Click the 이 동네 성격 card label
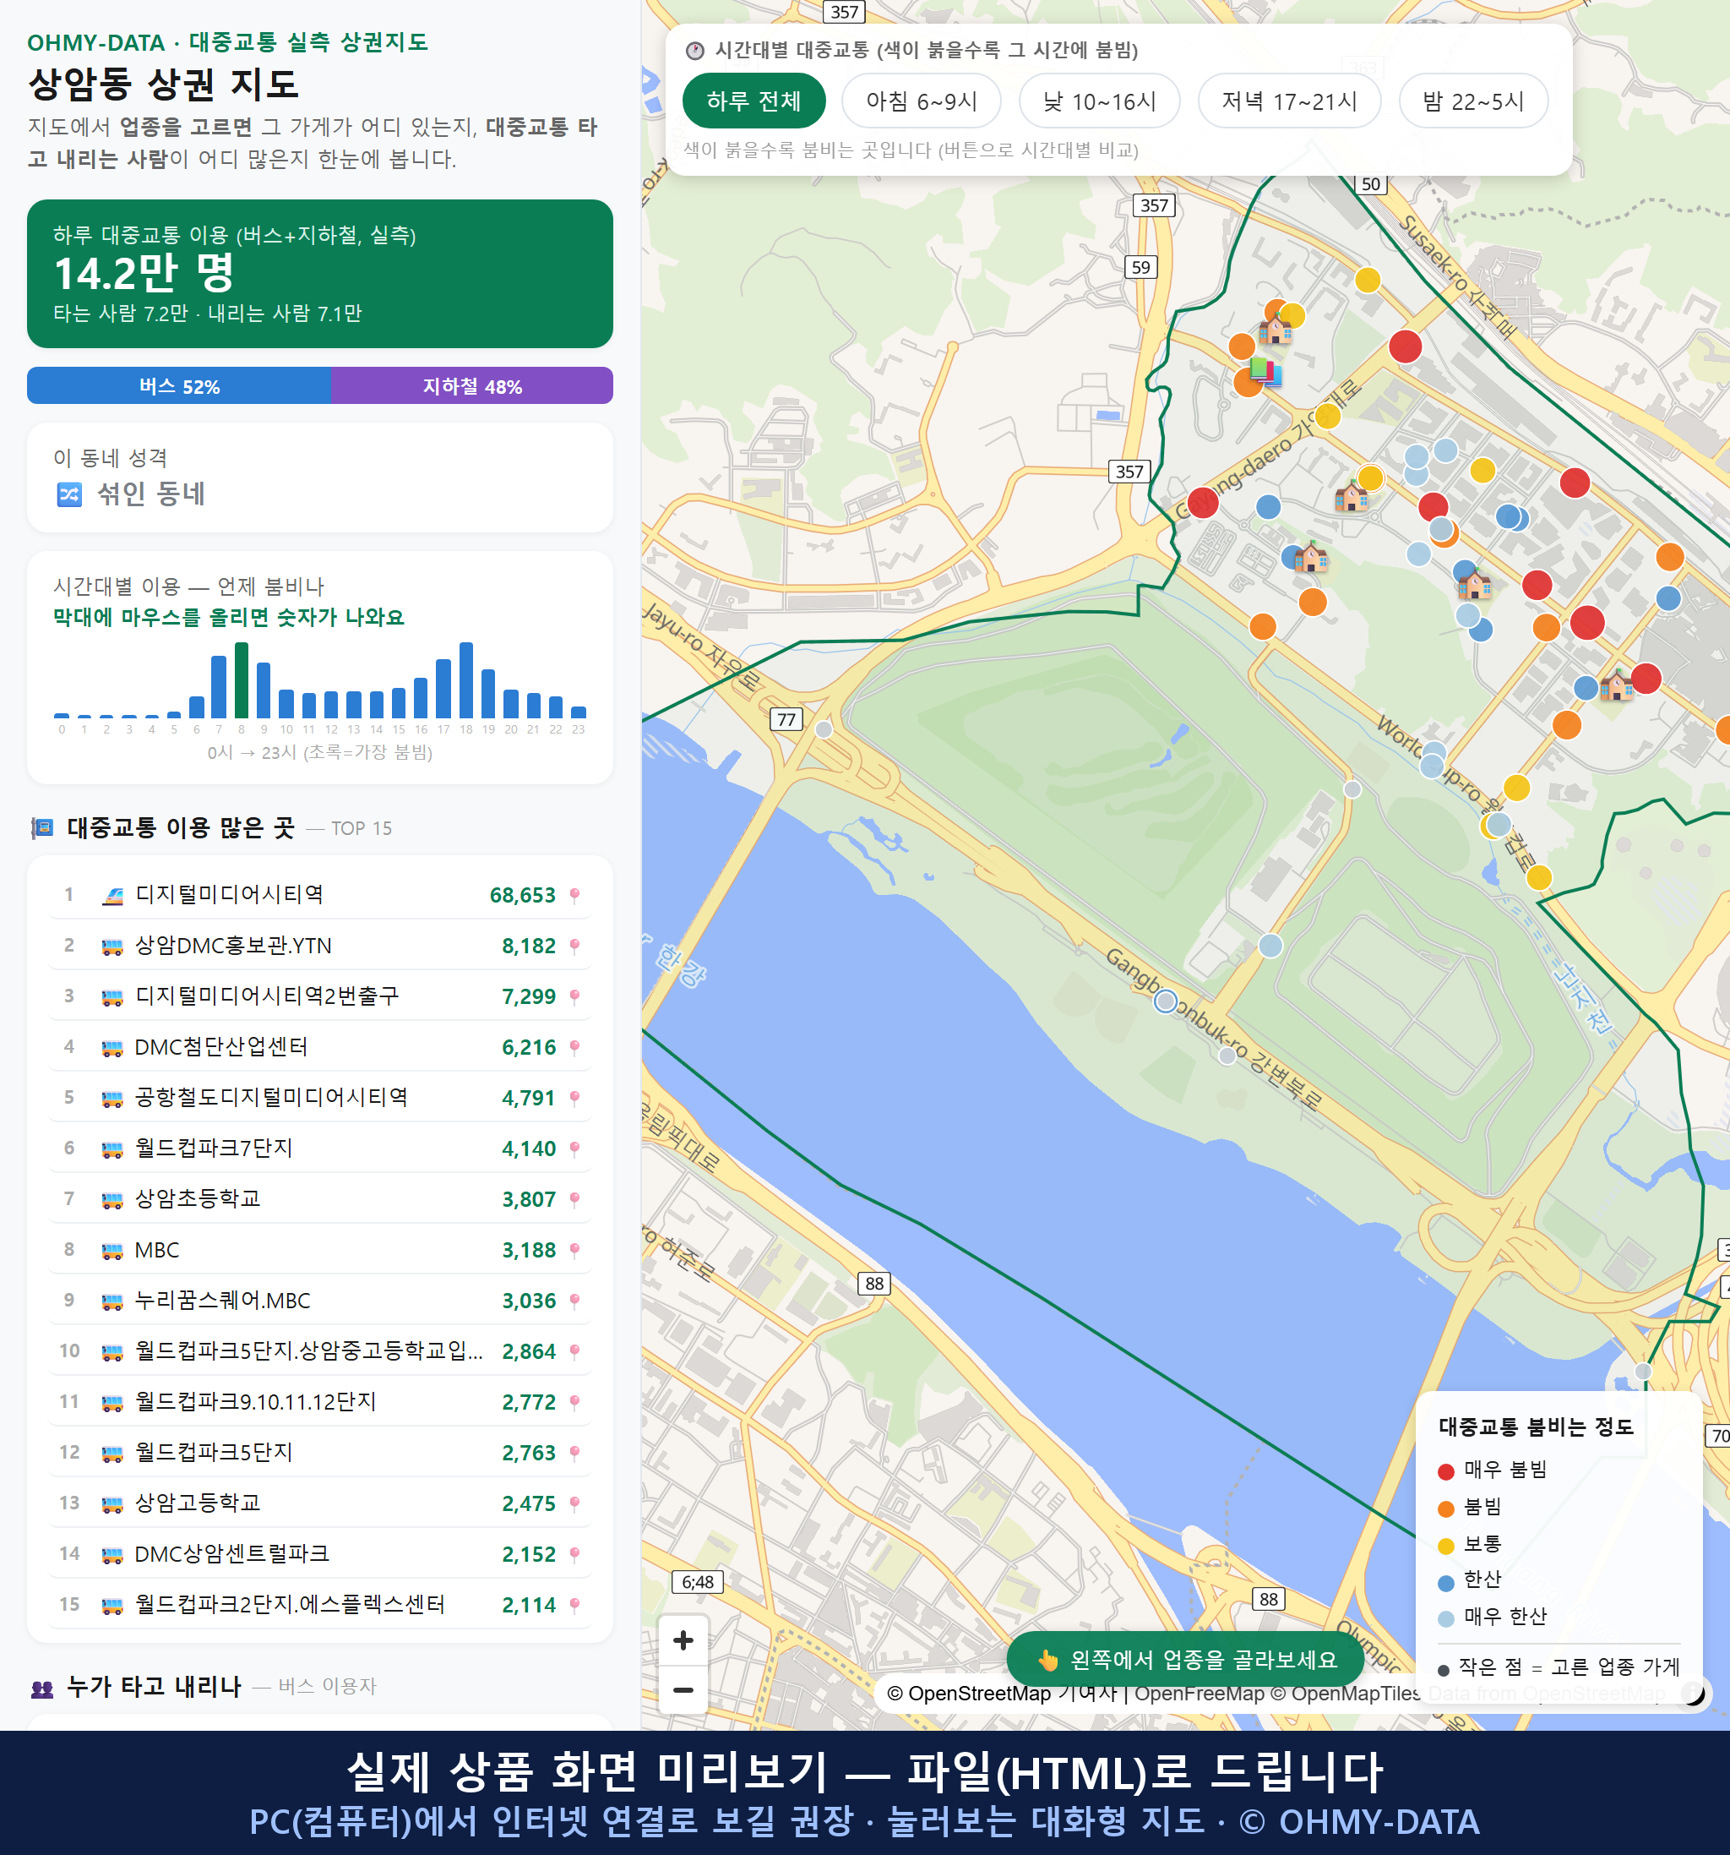This screenshot has height=1855, width=1730. click(110, 457)
